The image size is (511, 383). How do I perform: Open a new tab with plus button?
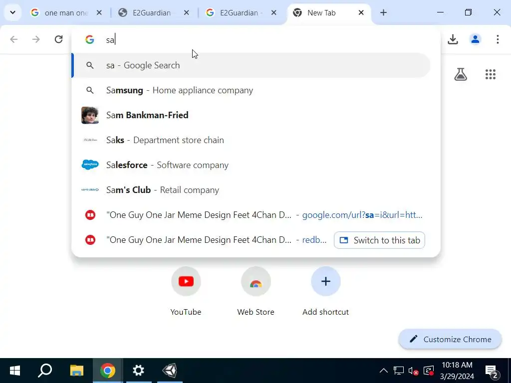coord(384,12)
